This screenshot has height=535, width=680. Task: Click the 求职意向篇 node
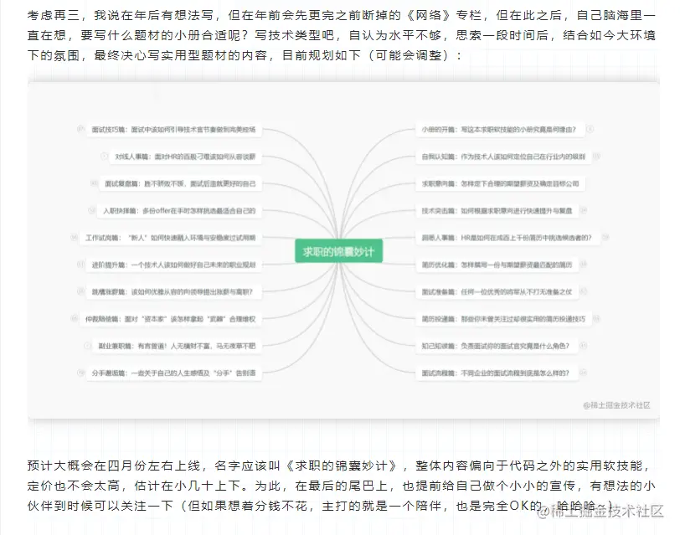coord(501,183)
